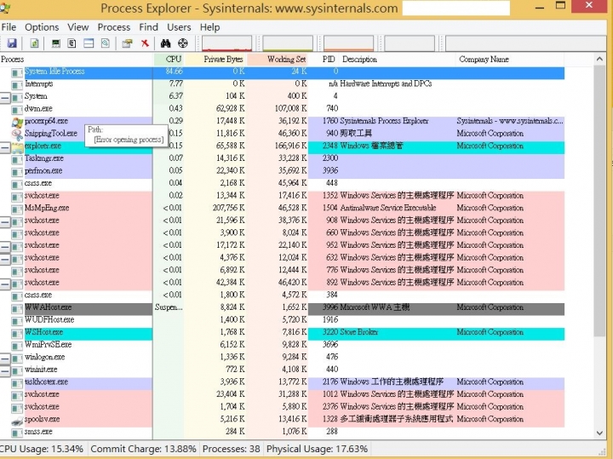Collapse the winlogon.exe tree node

[x=5, y=359]
